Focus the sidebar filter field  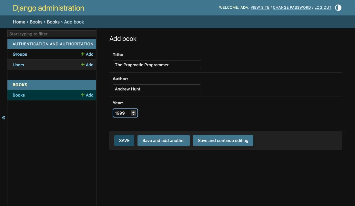52,34
